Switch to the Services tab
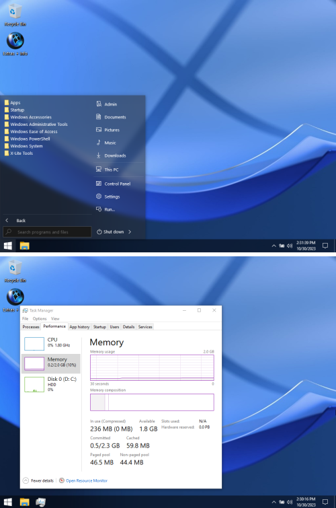Viewport: 336px width, 508px height. 145,327
